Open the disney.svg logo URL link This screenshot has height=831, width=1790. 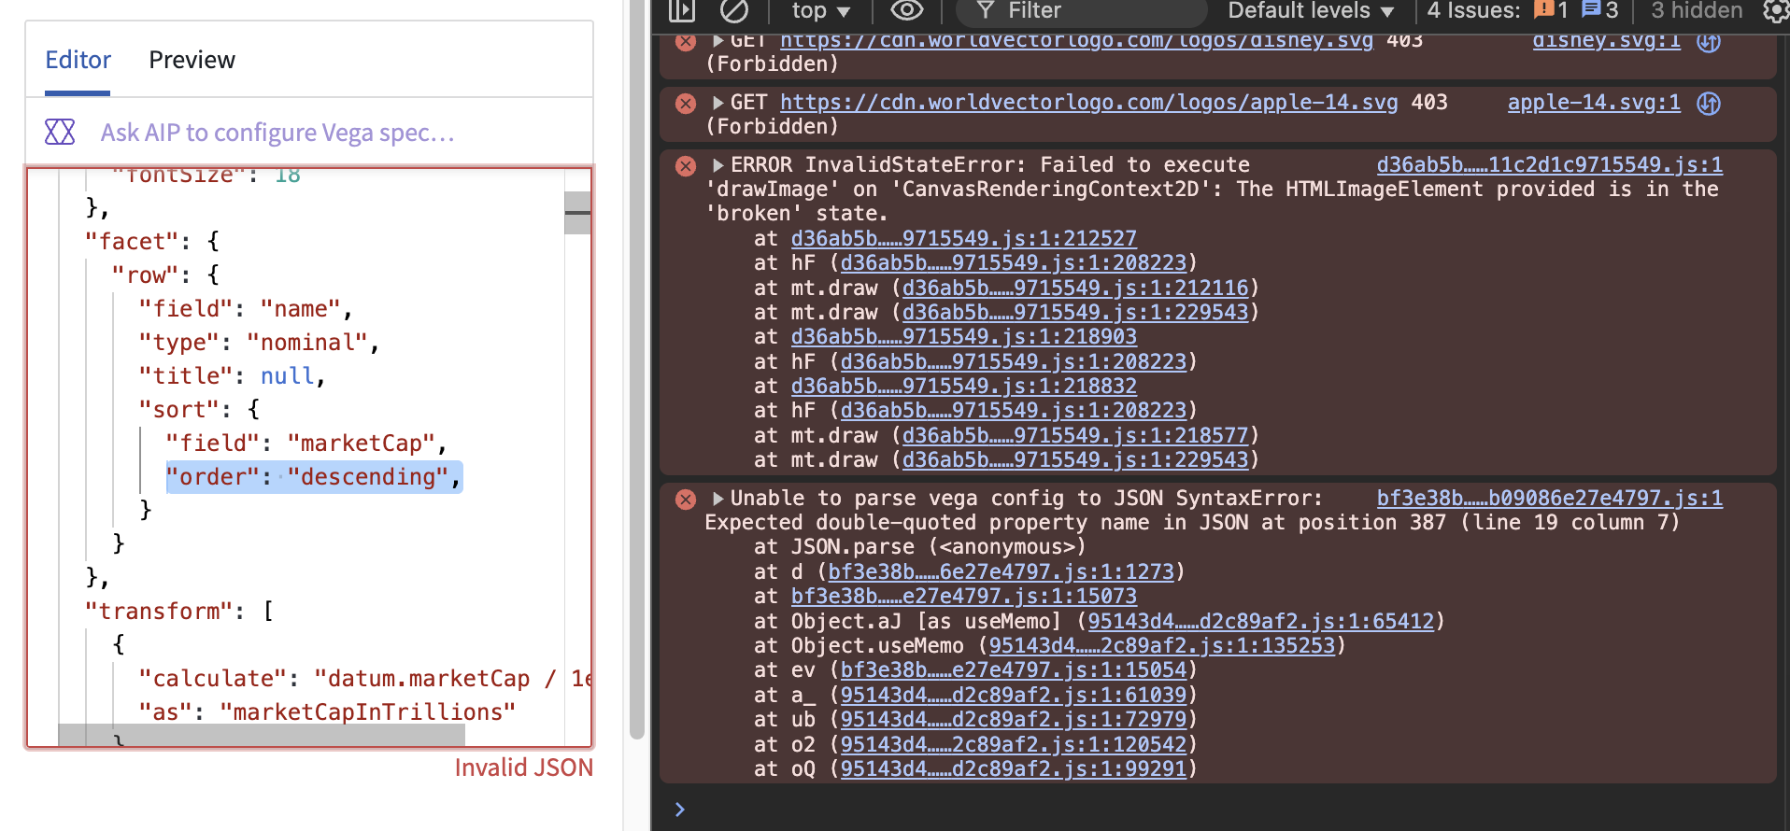pyautogui.click(x=1077, y=40)
